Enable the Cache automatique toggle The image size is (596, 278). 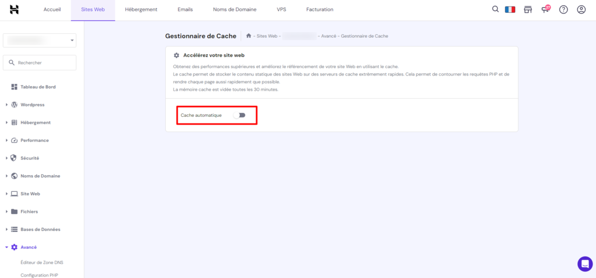[239, 115]
